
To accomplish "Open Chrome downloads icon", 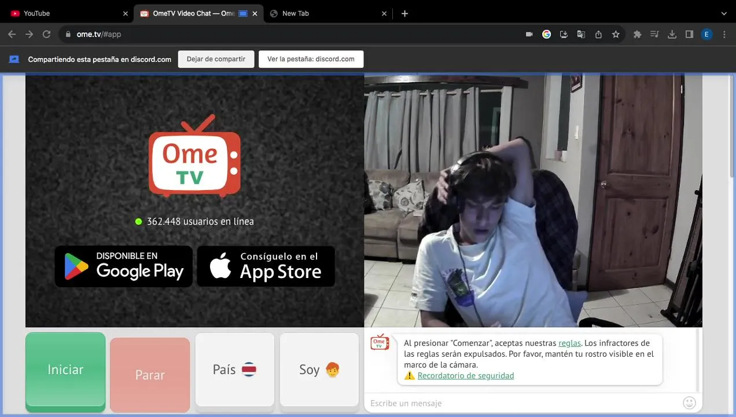I will click(x=672, y=34).
